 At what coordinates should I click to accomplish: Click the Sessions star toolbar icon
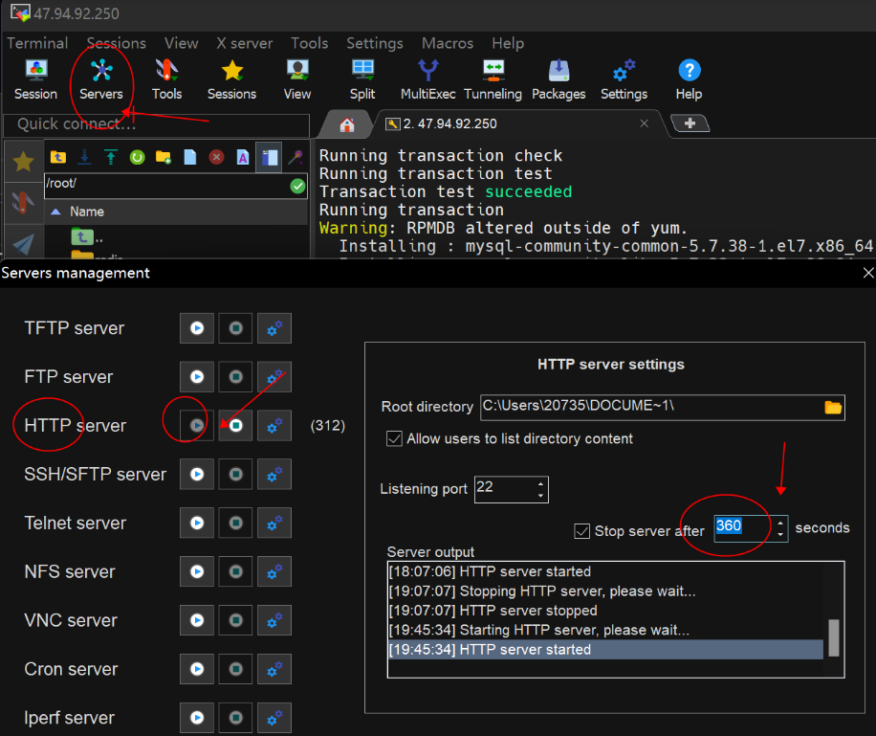pyautogui.click(x=231, y=79)
